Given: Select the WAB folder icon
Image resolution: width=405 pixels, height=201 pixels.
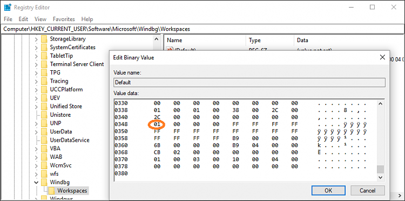Looking at the screenshot, I should (45, 157).
